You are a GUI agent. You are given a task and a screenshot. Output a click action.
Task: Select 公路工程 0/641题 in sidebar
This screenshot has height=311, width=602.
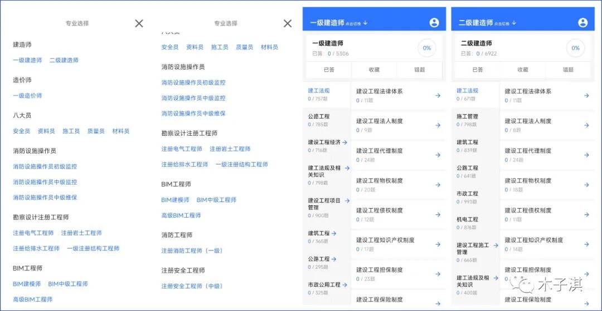(x=475, y=171)
